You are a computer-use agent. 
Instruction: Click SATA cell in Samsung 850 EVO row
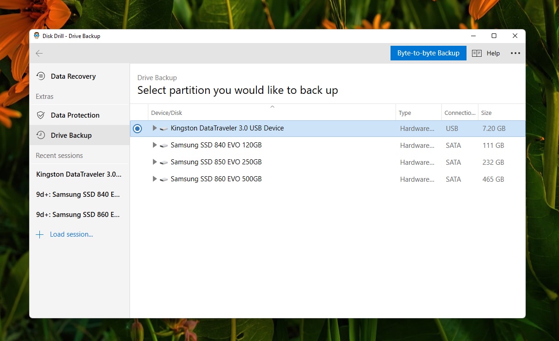point(453,162)
